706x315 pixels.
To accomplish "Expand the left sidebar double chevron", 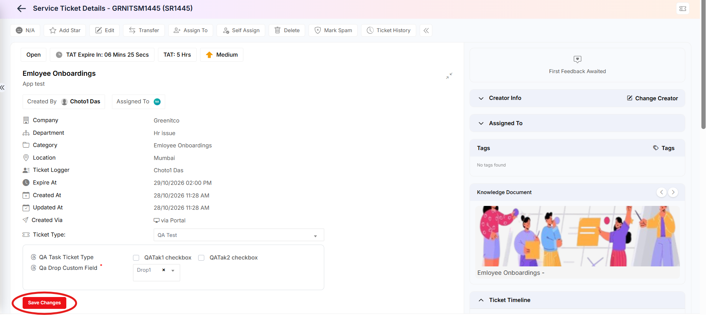I will 2,88.
